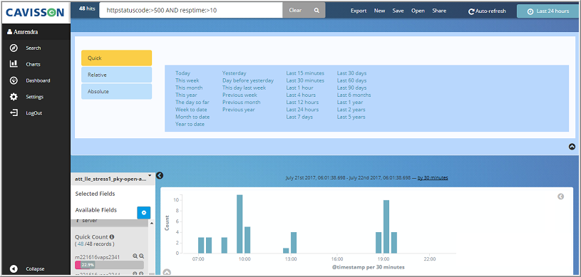The image size is (581, 277).
Task: Open the Search compass icon in sidebar
Action: tap(14, 48)
